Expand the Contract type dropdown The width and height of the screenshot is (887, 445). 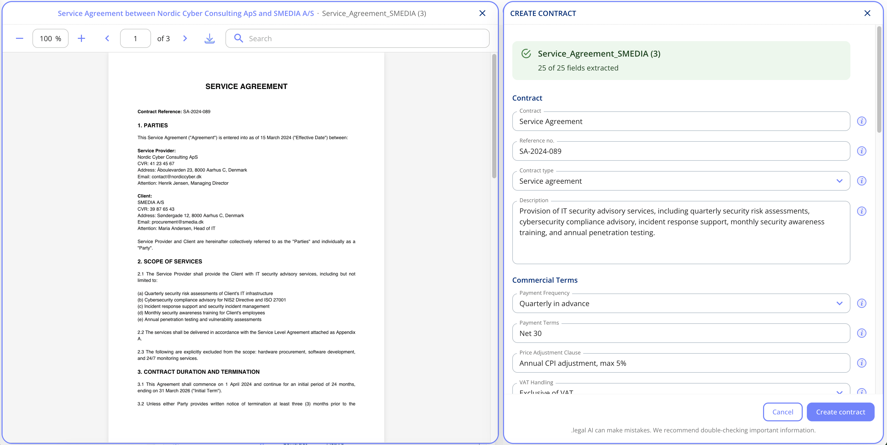point(839,181)
